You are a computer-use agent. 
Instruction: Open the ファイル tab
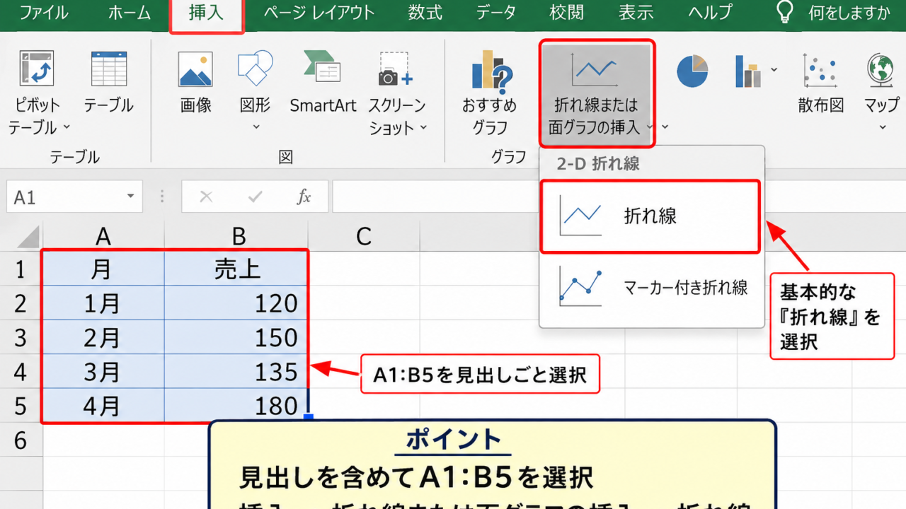pos(43,13)
